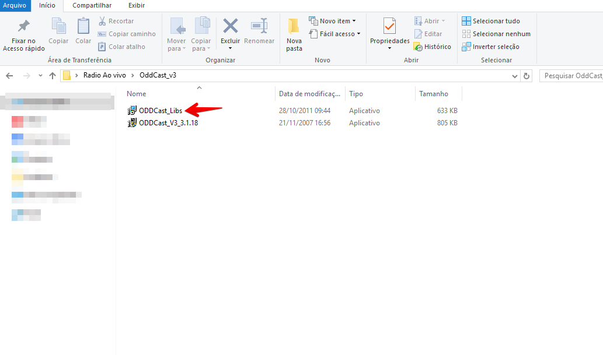Switch to the Início ribbon tab
Screen dimensions: 603x355
47,5
